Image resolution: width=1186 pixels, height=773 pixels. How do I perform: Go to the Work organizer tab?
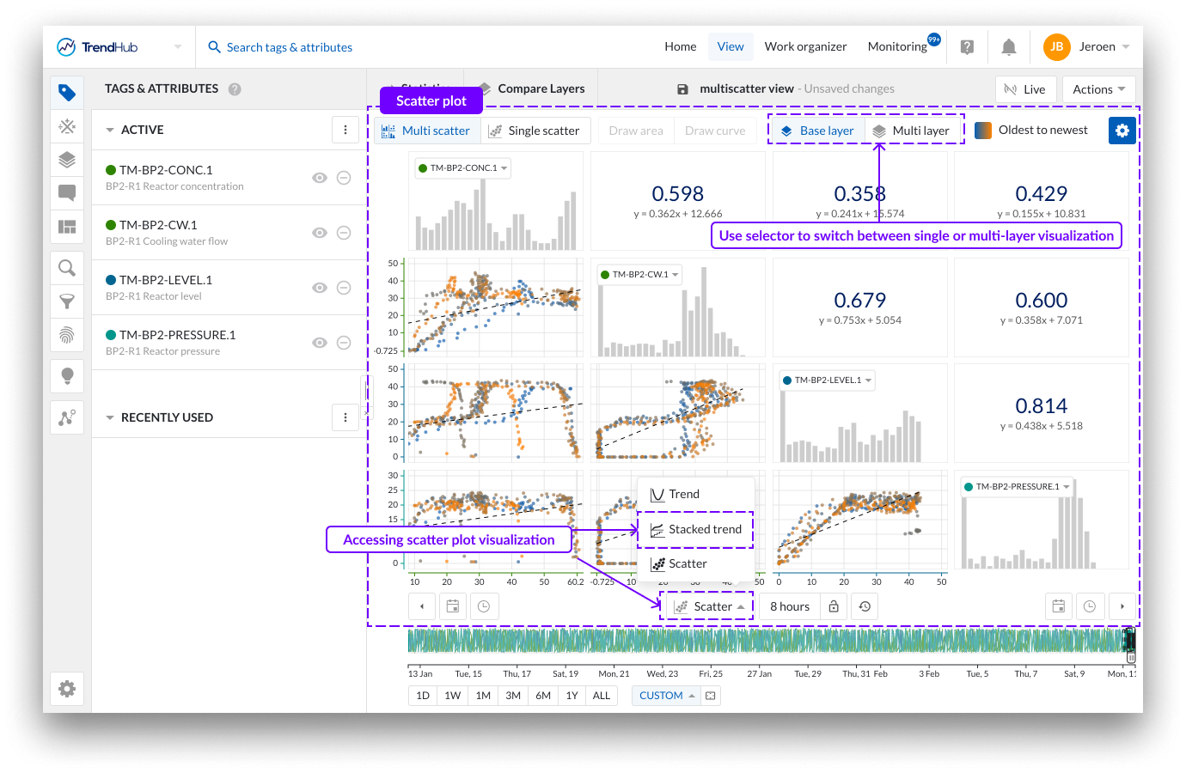point(805,47)
